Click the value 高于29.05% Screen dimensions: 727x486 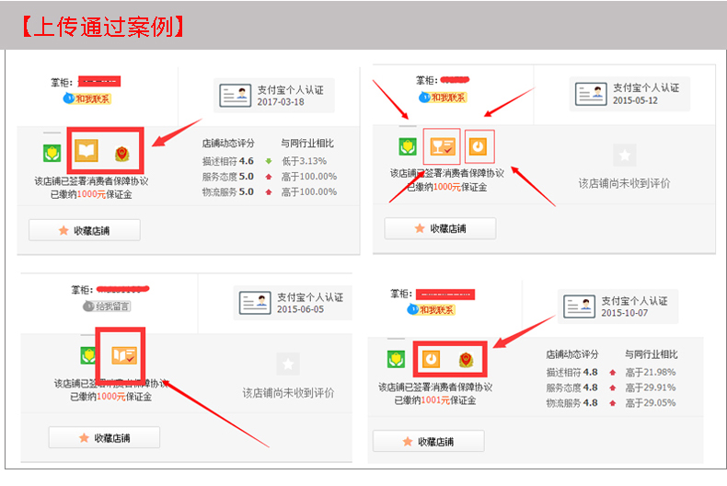pyautogui.click(x=651, y=402)
